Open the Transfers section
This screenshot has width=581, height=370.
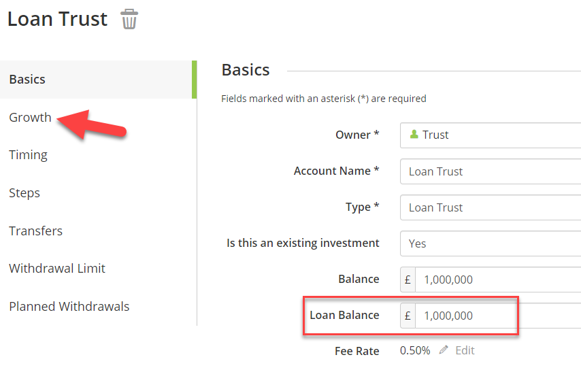click(x=35, y=231)
